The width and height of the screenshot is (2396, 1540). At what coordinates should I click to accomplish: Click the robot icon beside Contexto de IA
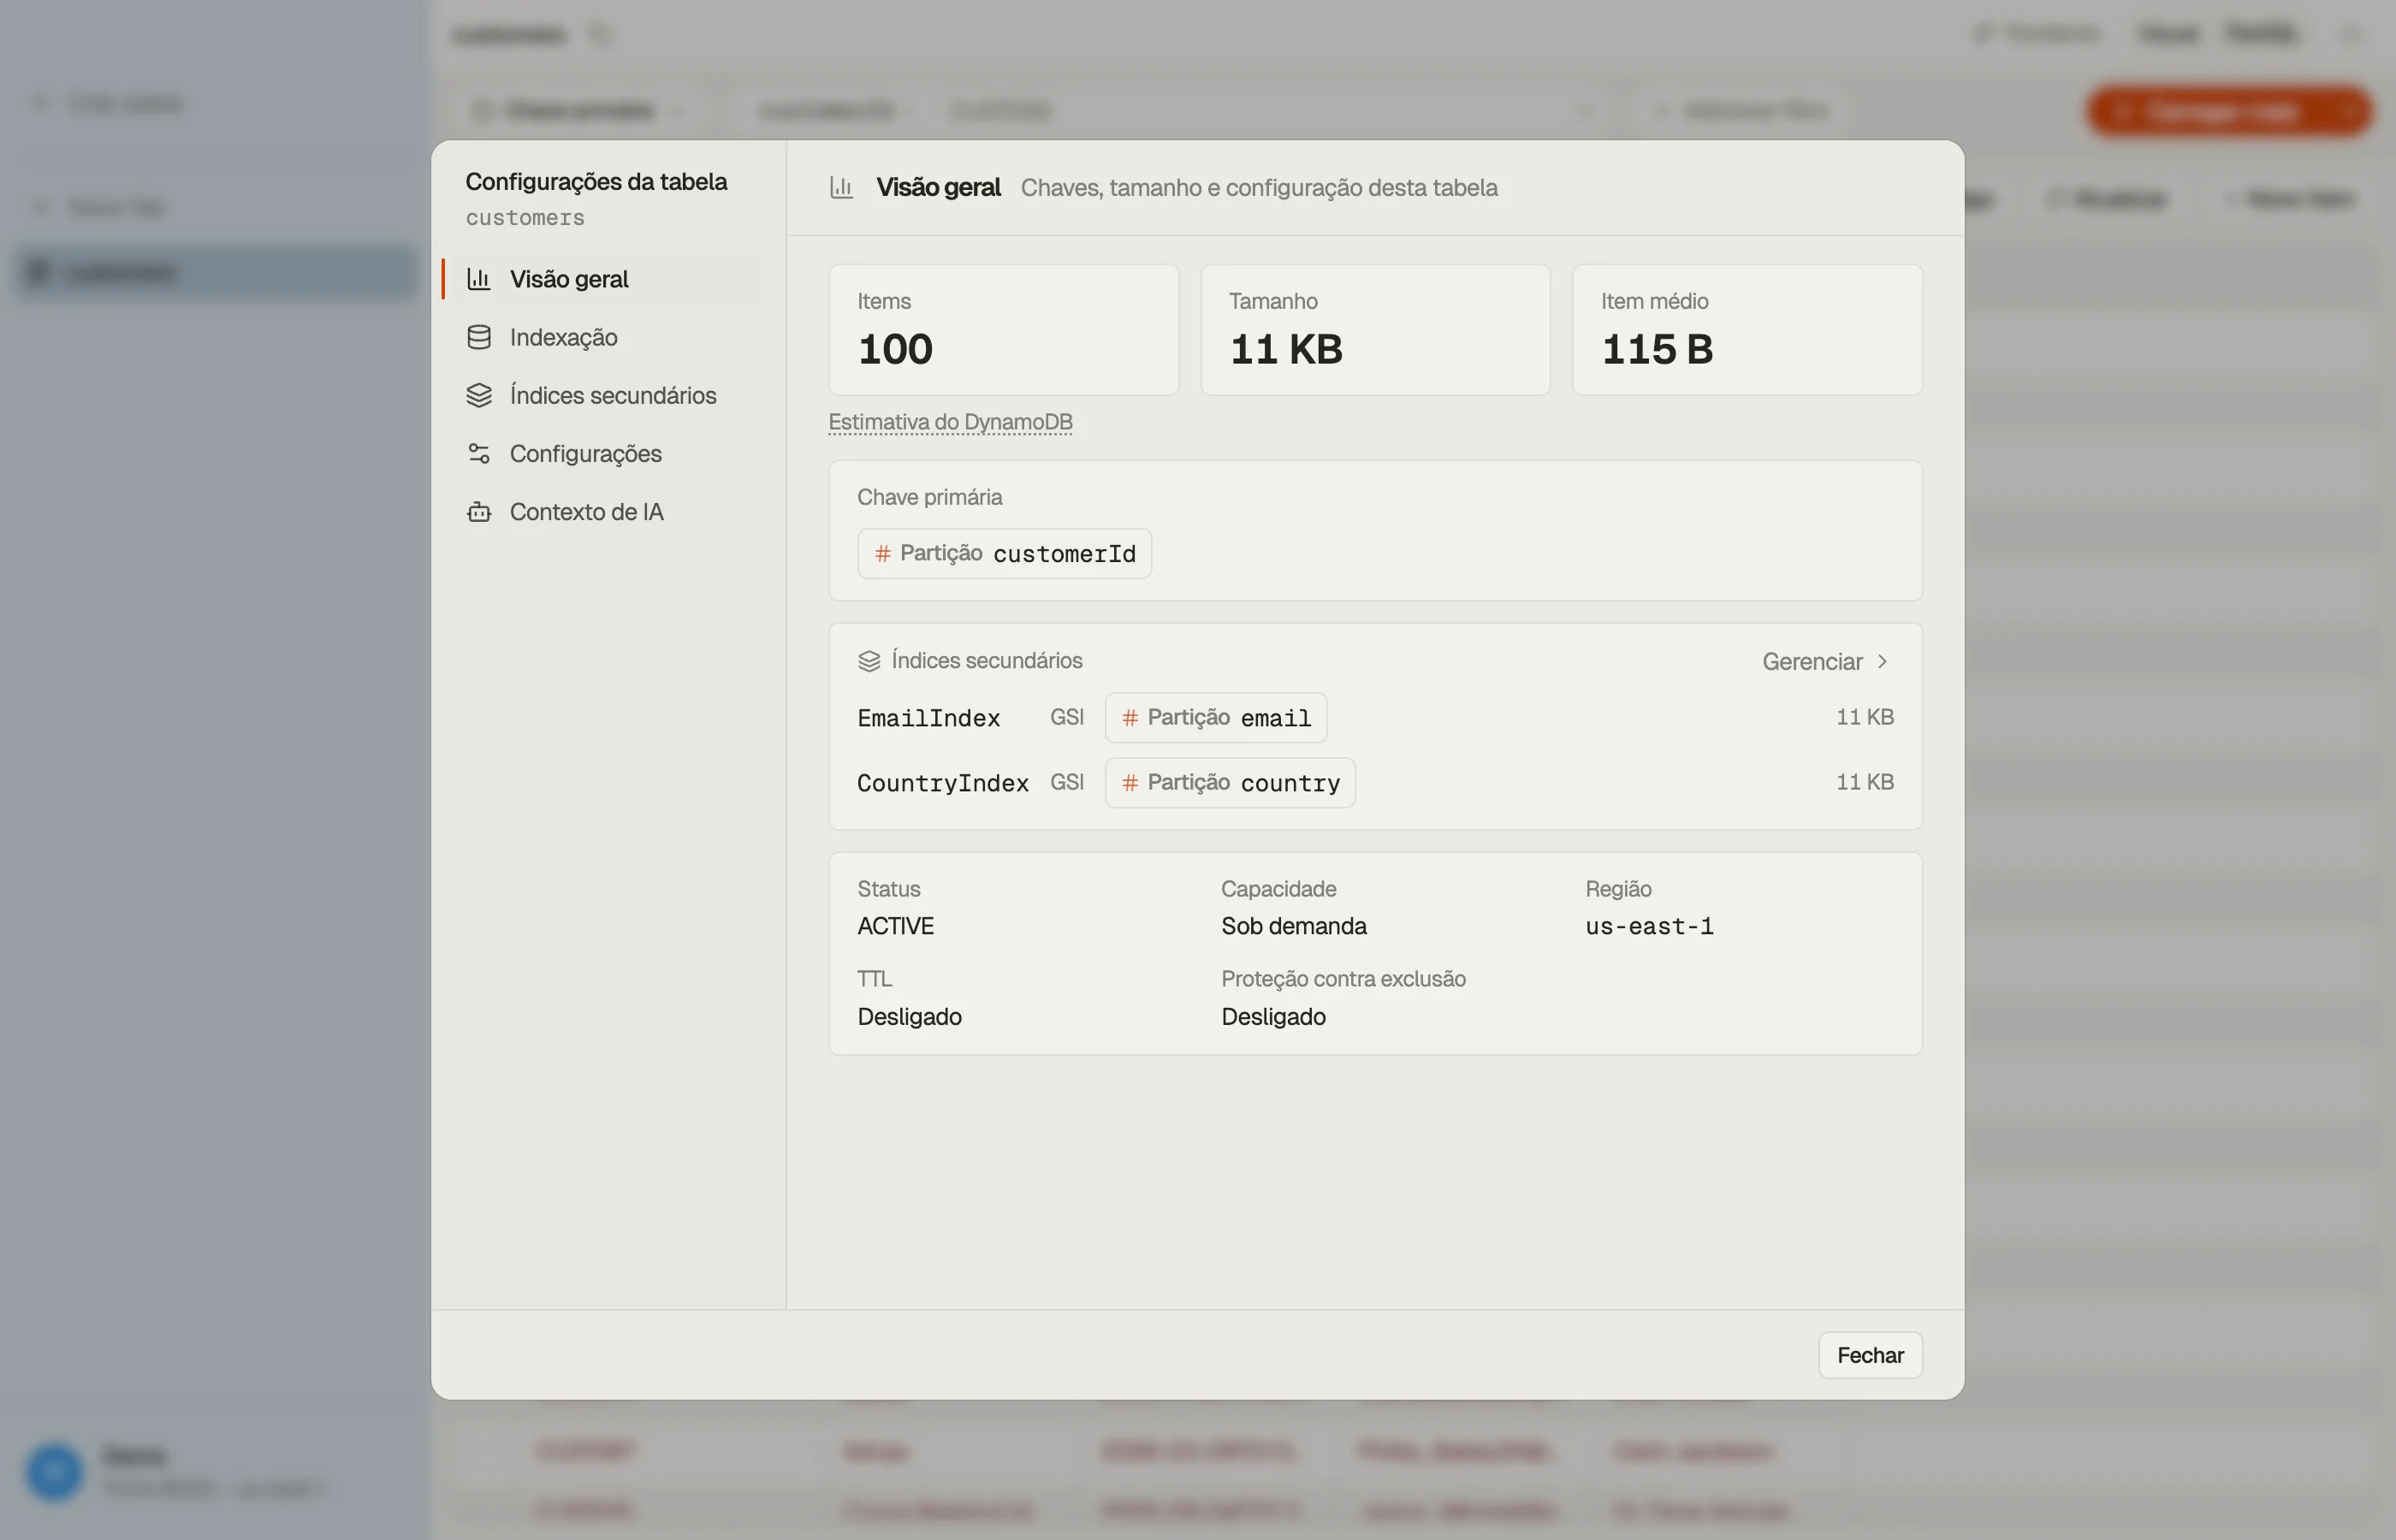coord(479,511)
